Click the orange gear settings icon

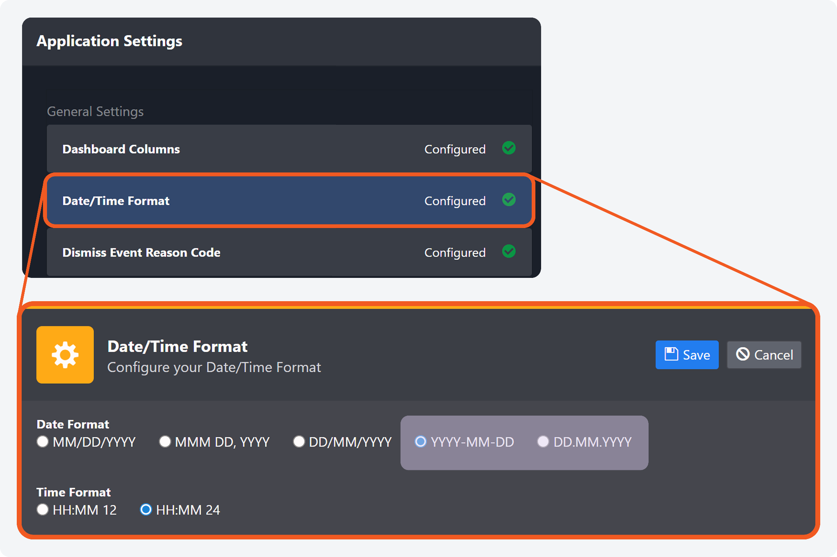[65, 355]
